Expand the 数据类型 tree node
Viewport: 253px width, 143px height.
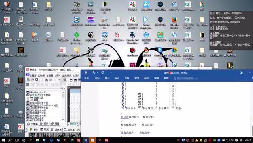[x=28, y=98]
